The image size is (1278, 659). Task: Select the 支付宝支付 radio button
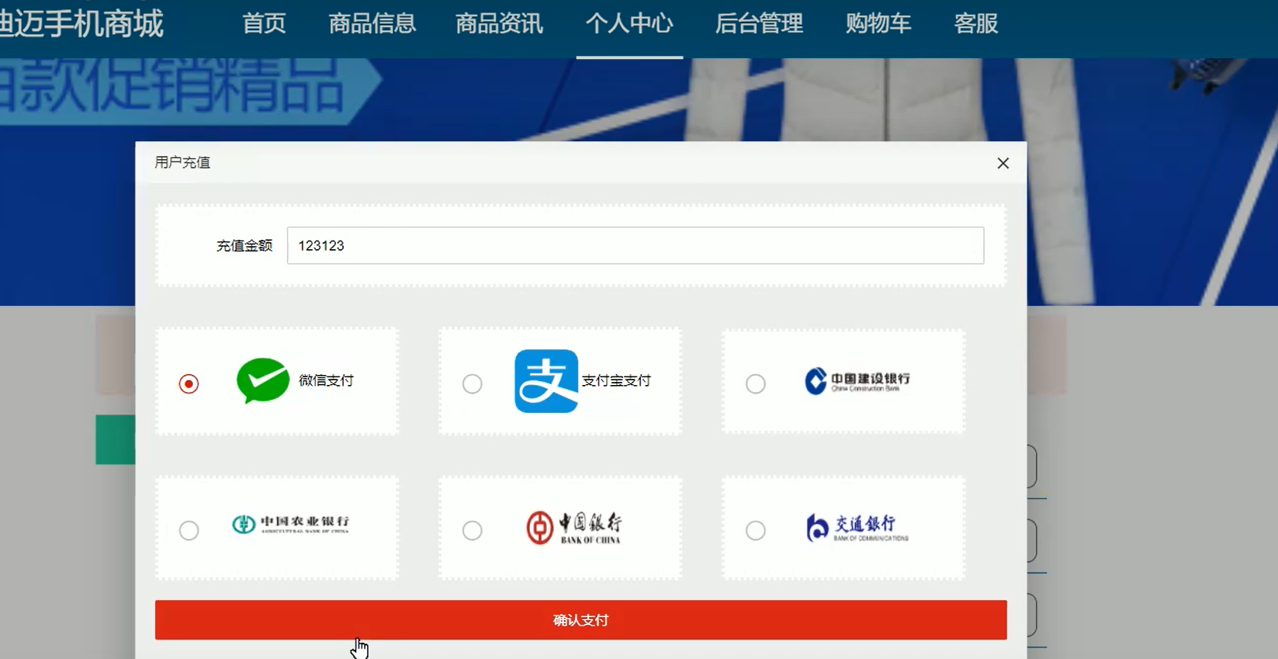pos(472,383)
